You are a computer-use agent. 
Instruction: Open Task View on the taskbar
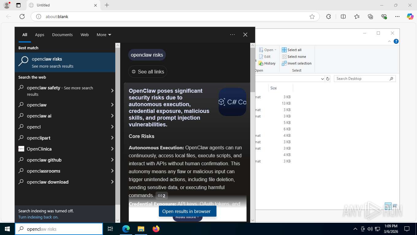pyautogui.click(x=110, y=229)
